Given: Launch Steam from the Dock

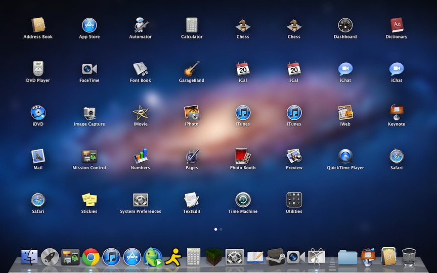Looking at the screenshot, I should (x=276, y=257).
